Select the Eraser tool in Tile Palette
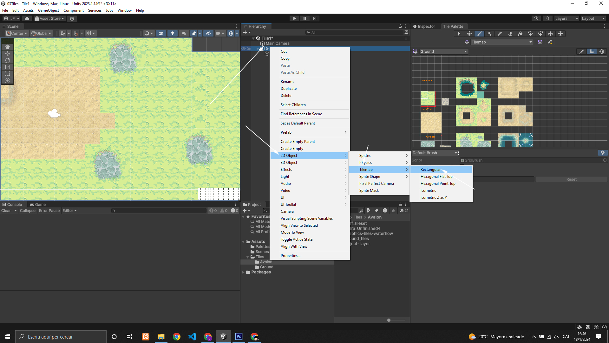 coord(510,34)
